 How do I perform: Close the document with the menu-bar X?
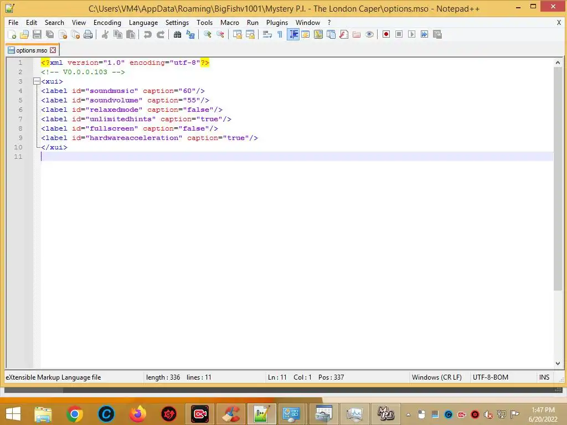click(x=559, y=22)
